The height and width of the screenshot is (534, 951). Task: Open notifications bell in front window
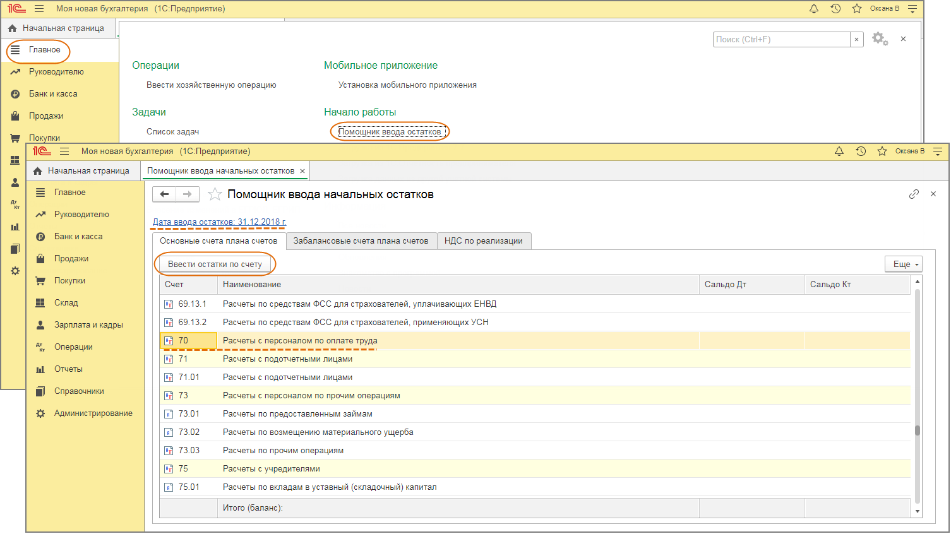pyautogui.click(x=839, y=151)
